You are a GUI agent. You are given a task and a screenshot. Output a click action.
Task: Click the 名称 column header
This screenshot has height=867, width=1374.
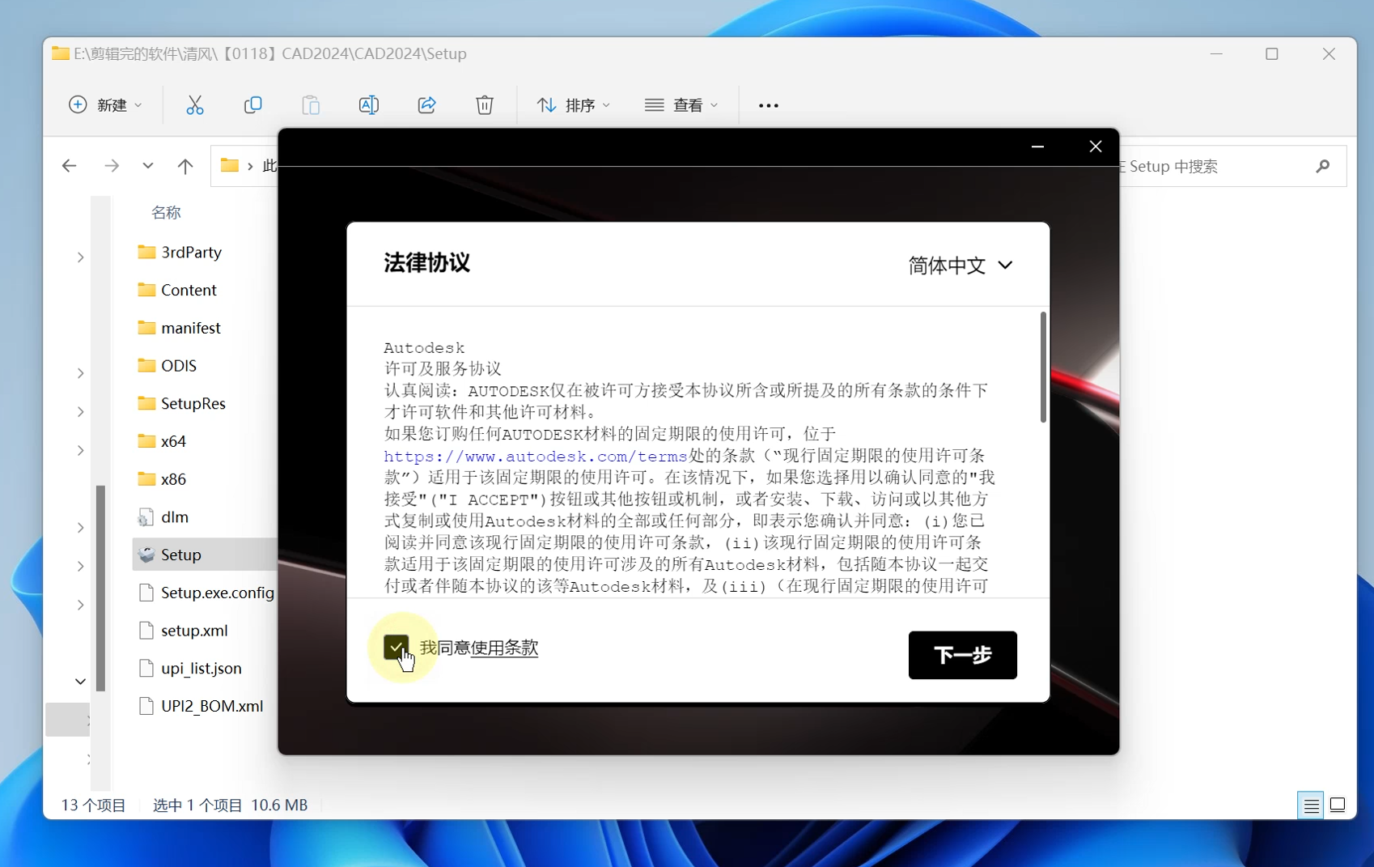pos(166,213)
